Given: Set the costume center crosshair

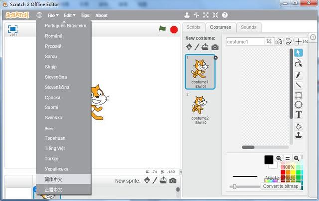Looking at the screenshot, I should tap(298, 42).
